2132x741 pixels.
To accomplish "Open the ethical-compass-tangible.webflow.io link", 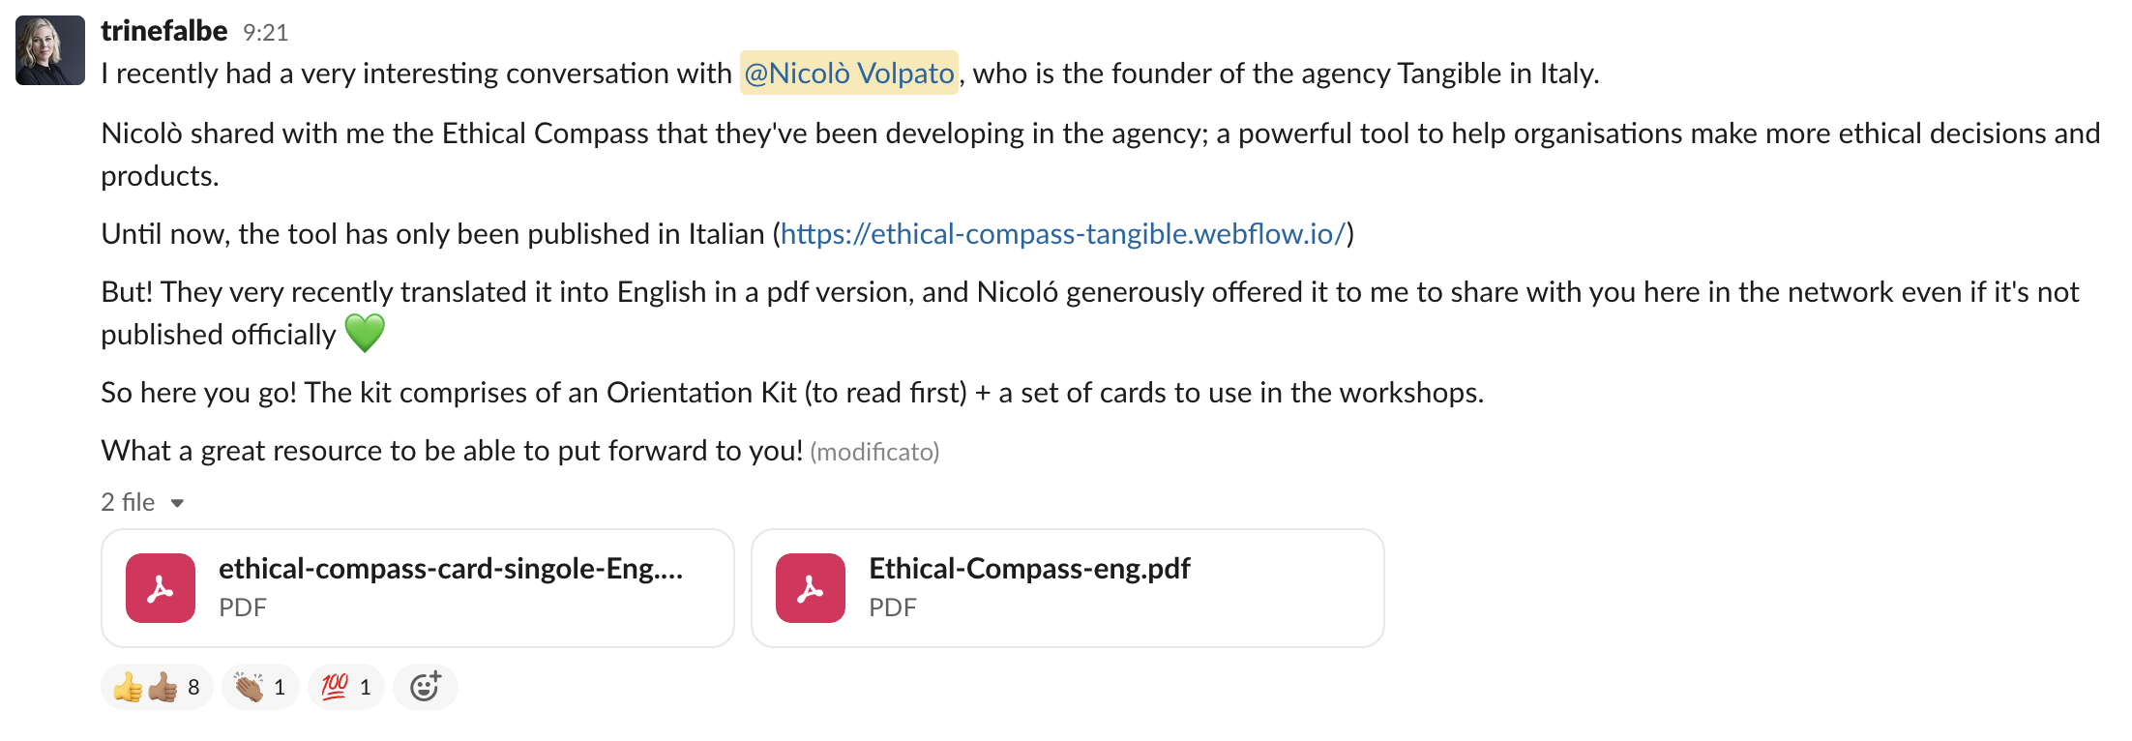I will point(1062,233).
